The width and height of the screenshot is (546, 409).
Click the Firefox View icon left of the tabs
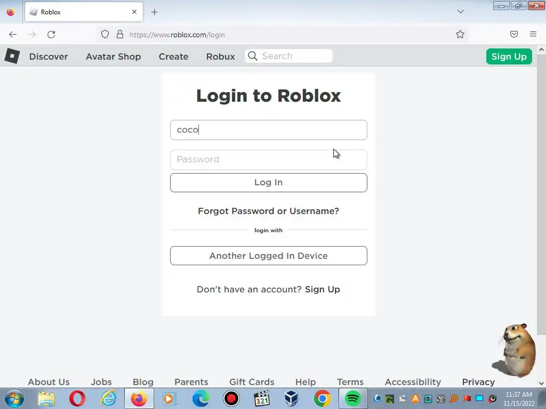(x=11, y=12)
